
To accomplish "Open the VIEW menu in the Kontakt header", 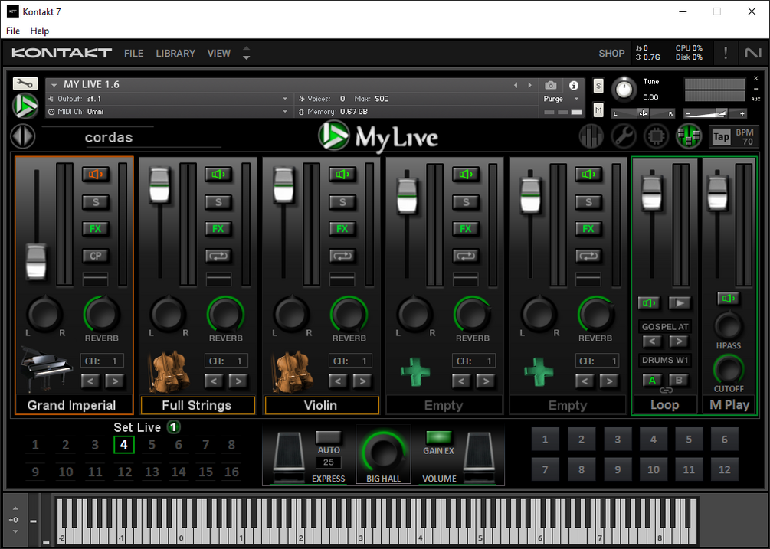I will pyautogui.click(x=218, y=53).
